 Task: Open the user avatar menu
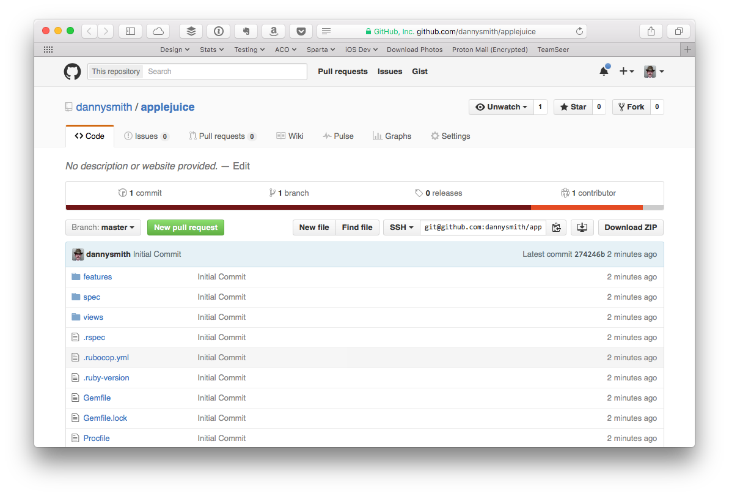pyautogui.click(x=654, y=71)
